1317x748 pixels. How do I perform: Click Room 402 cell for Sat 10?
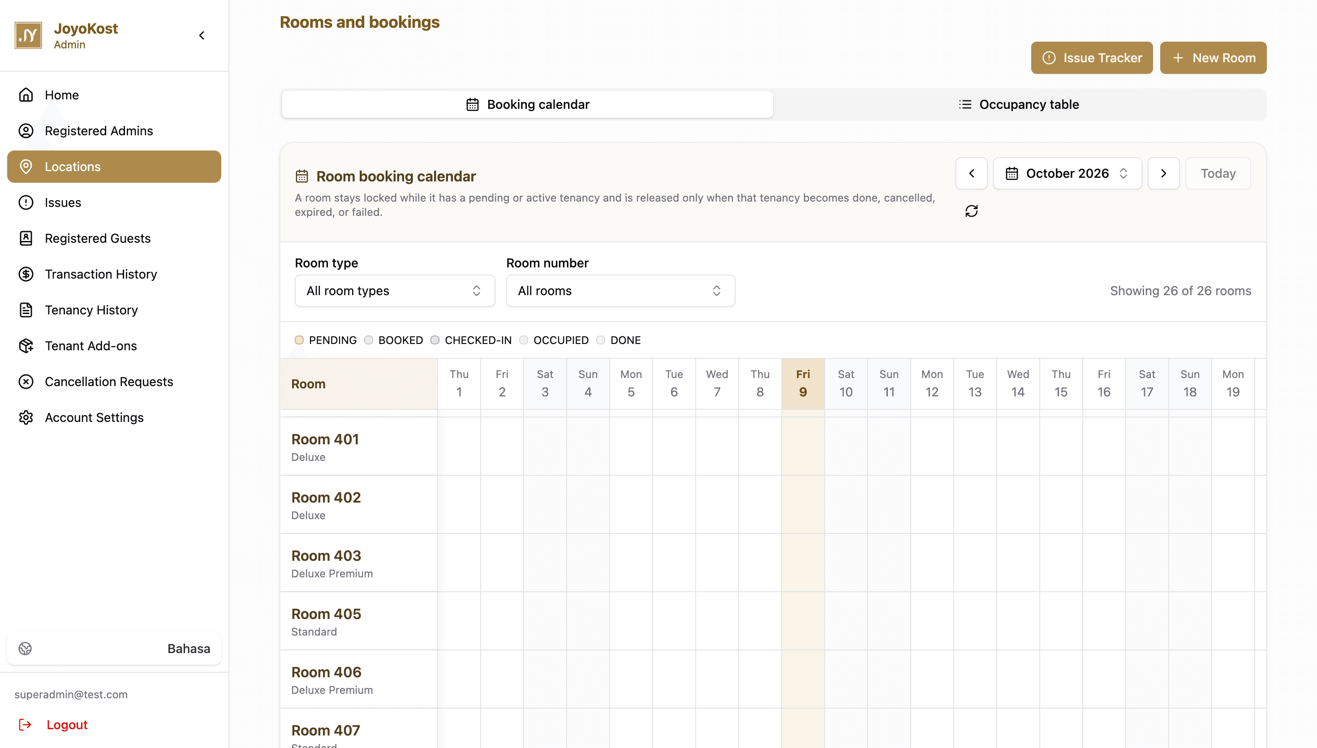(x=846, y=504)
